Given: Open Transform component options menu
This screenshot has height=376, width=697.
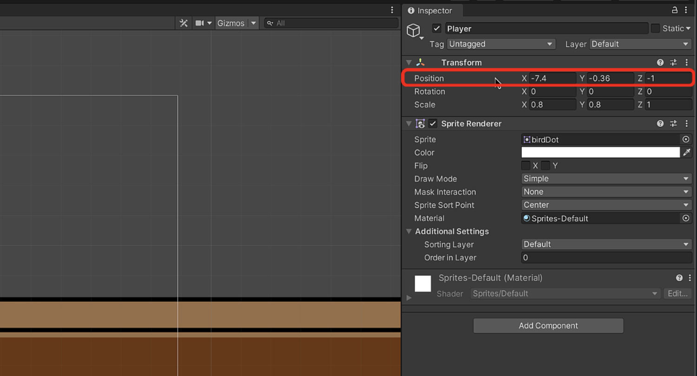Looking at the screenshot, I should coord(686,62).
